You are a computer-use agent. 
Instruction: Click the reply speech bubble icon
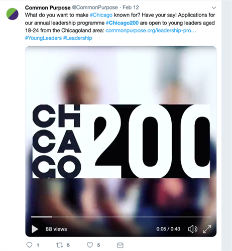(x=29, y=245)
